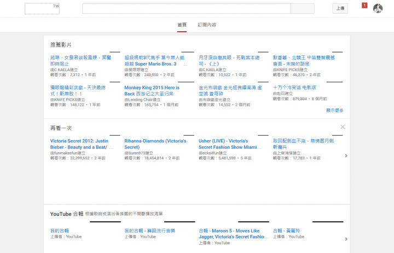394x253 pixels.
Task: Click the 上傳 upload button
Action: coord(340,8)
